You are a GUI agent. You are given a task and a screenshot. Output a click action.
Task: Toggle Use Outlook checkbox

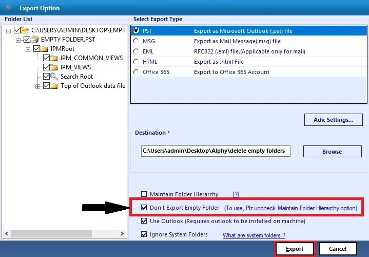[144, 221]
